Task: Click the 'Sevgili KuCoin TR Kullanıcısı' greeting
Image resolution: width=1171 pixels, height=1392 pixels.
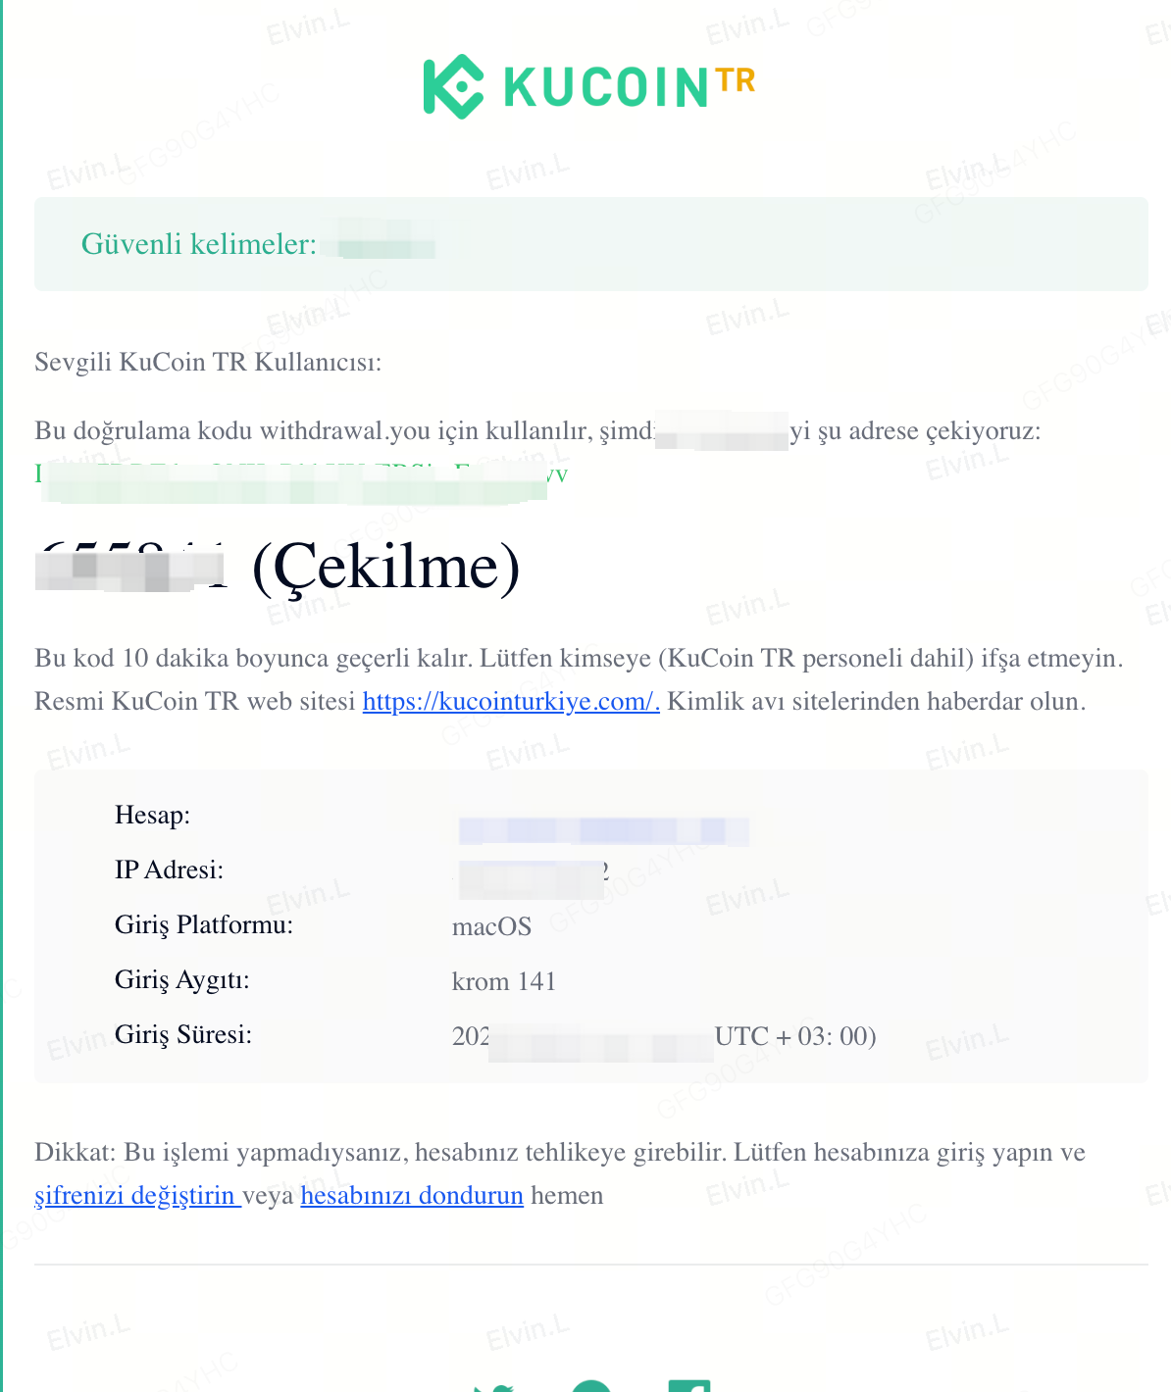Action: (208, 363)
